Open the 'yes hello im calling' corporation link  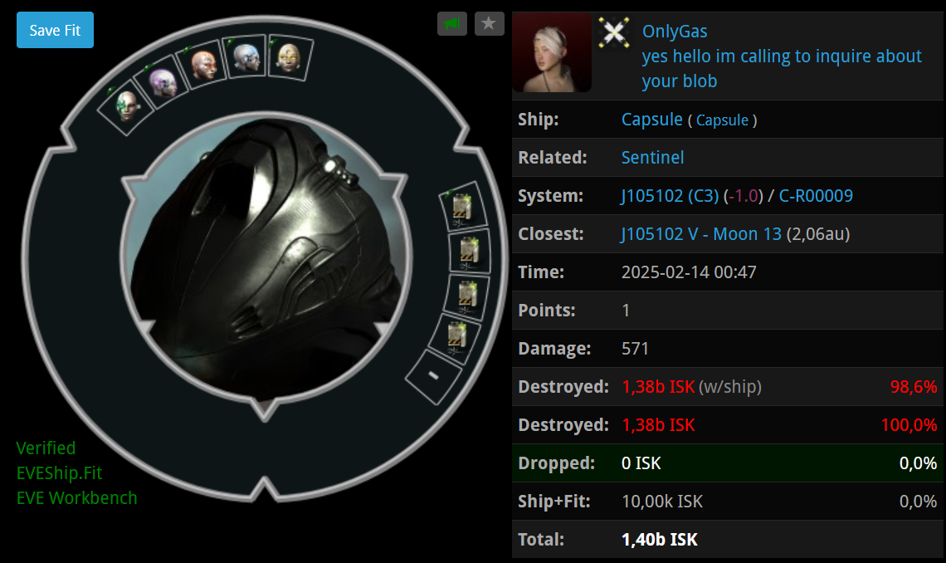pos(782,68)
